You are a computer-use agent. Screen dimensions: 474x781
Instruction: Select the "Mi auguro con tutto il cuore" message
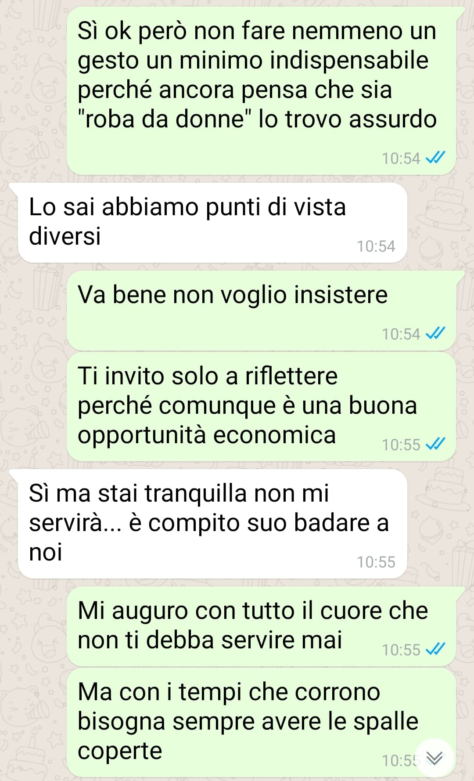[x=261, y=626]
